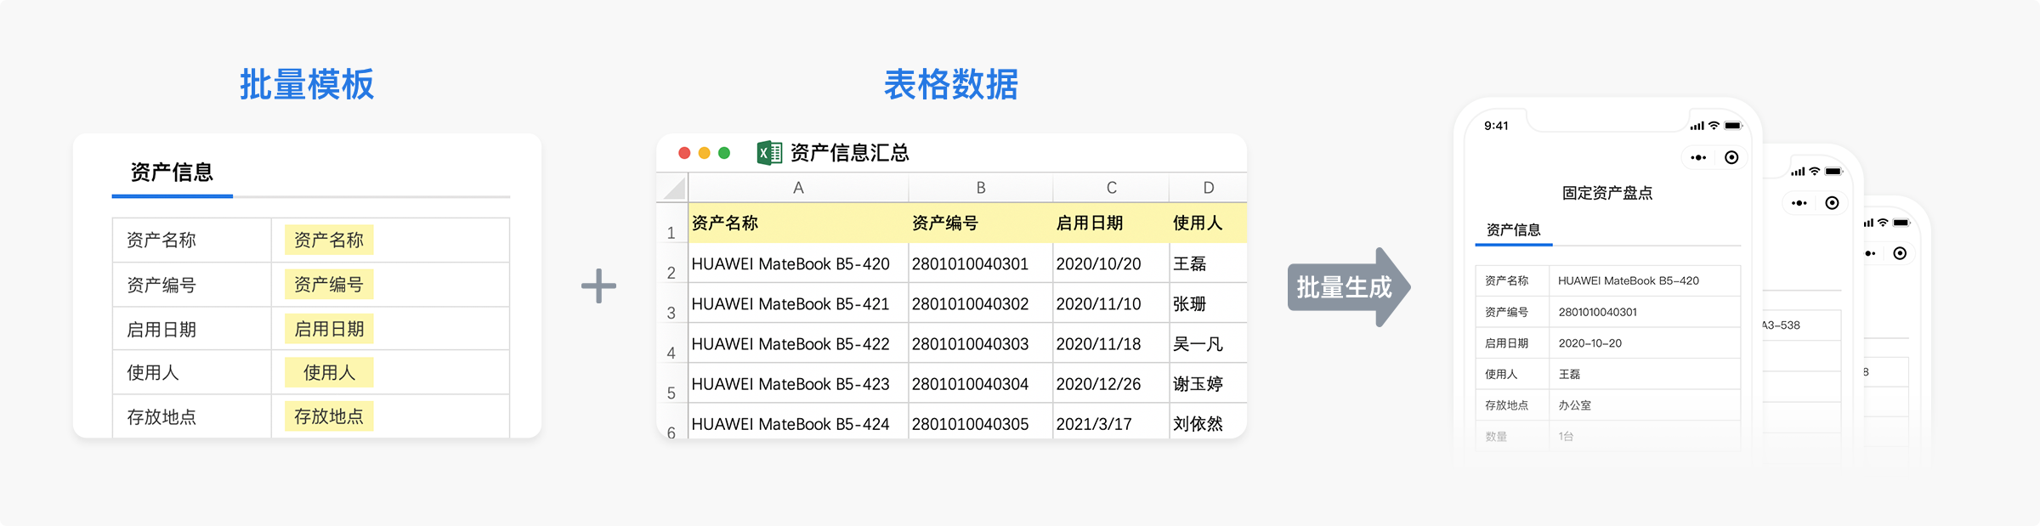Image resolution: width=2040 pixels, height=526 pixels.
Task: Click the gray plus sign icon
Action: point(598,286)
